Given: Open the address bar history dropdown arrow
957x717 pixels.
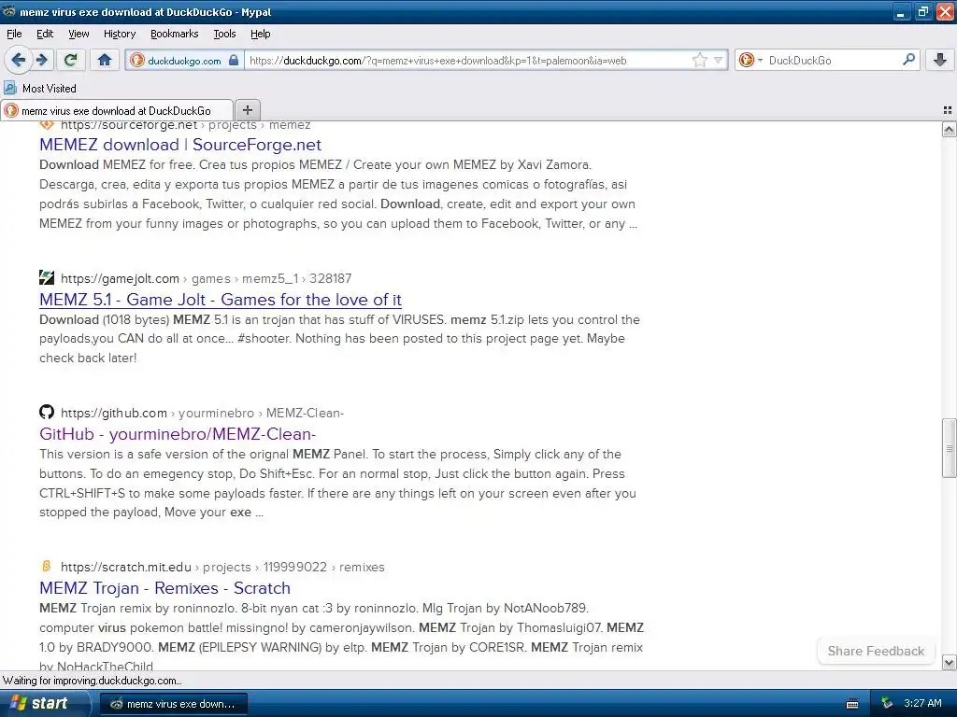Looking at the screenshot, I should pyautogui.click(x=719, y=60).
